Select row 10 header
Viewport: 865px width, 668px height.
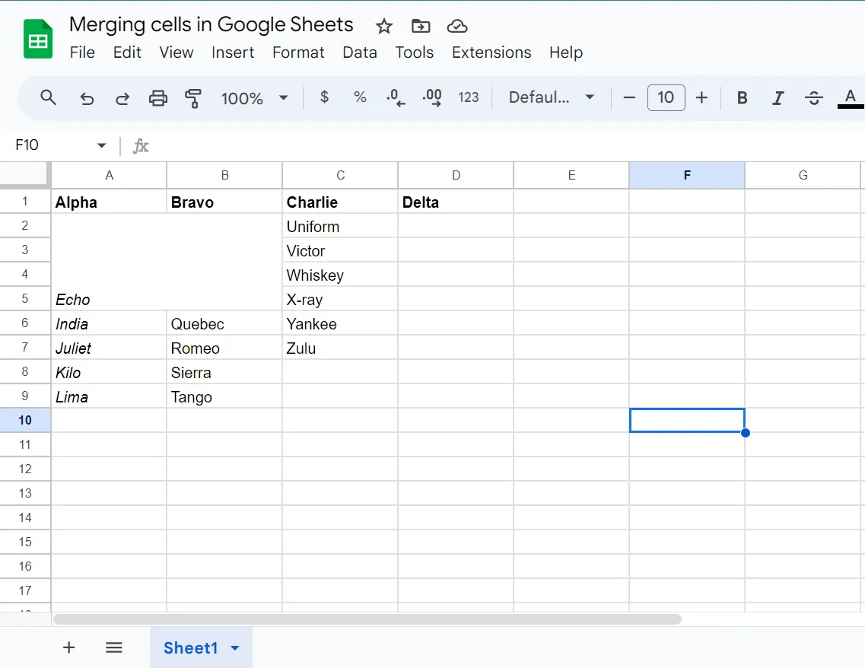25,420
